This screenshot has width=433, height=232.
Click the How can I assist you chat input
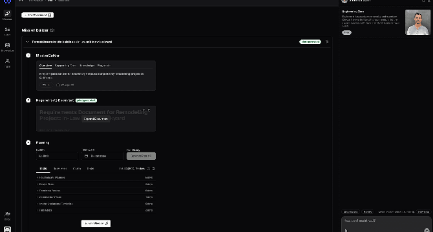386,224
